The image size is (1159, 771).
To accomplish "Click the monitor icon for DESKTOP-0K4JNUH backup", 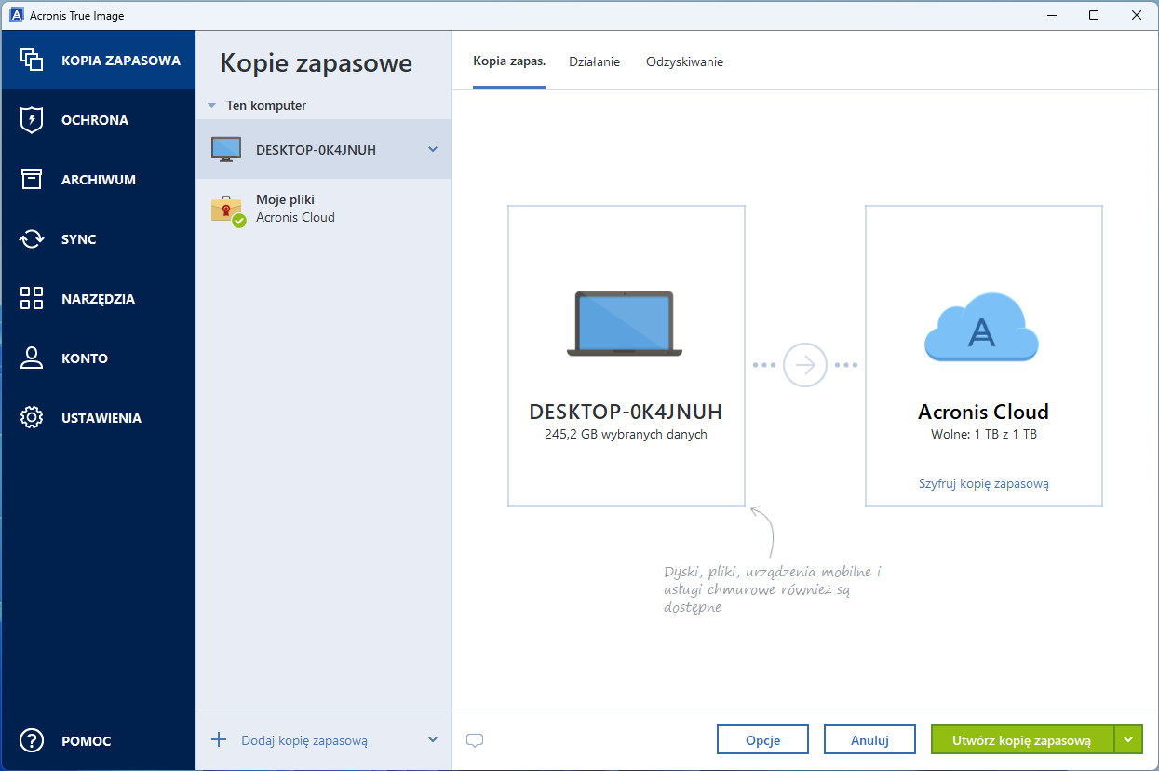I will point(225,149).
